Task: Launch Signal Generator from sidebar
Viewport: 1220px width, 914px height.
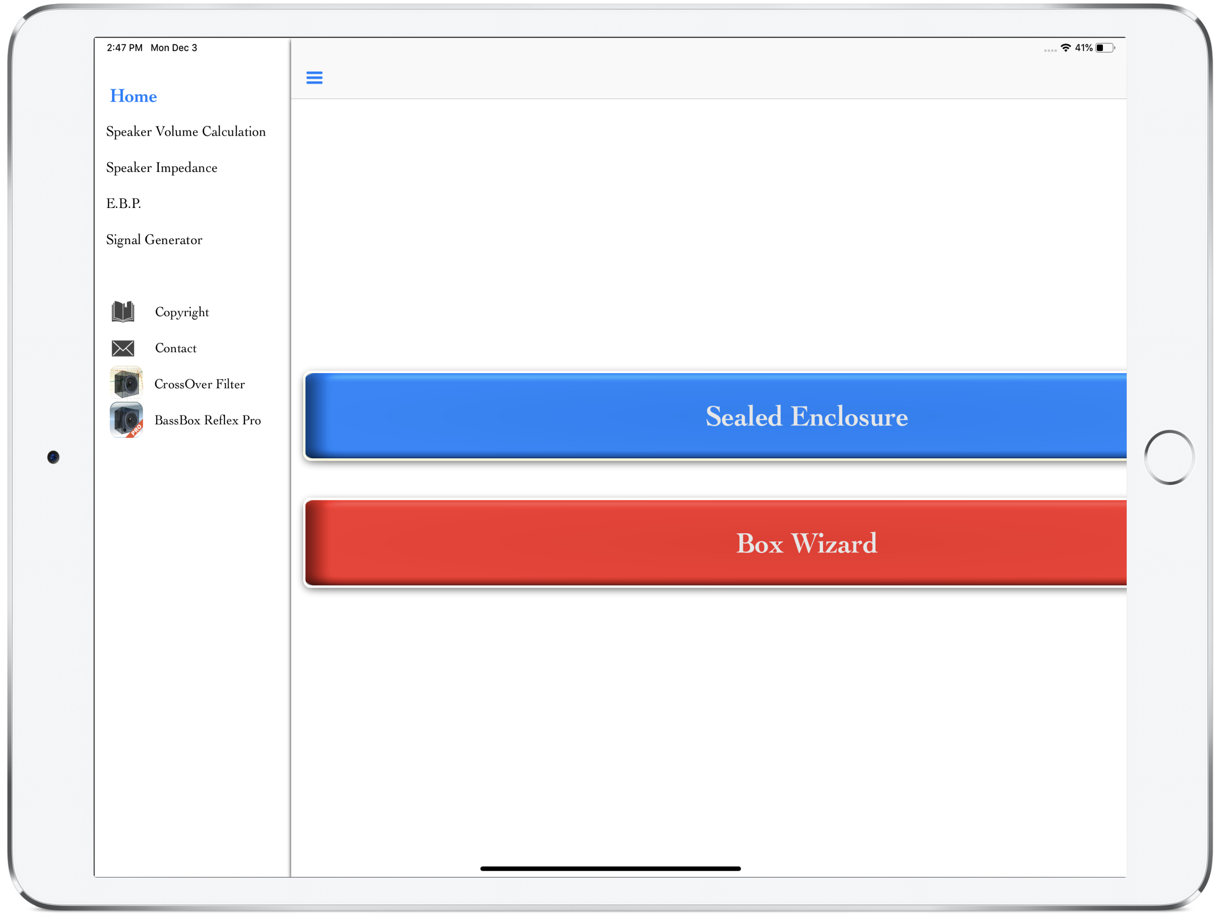Action: coord(155,240)
